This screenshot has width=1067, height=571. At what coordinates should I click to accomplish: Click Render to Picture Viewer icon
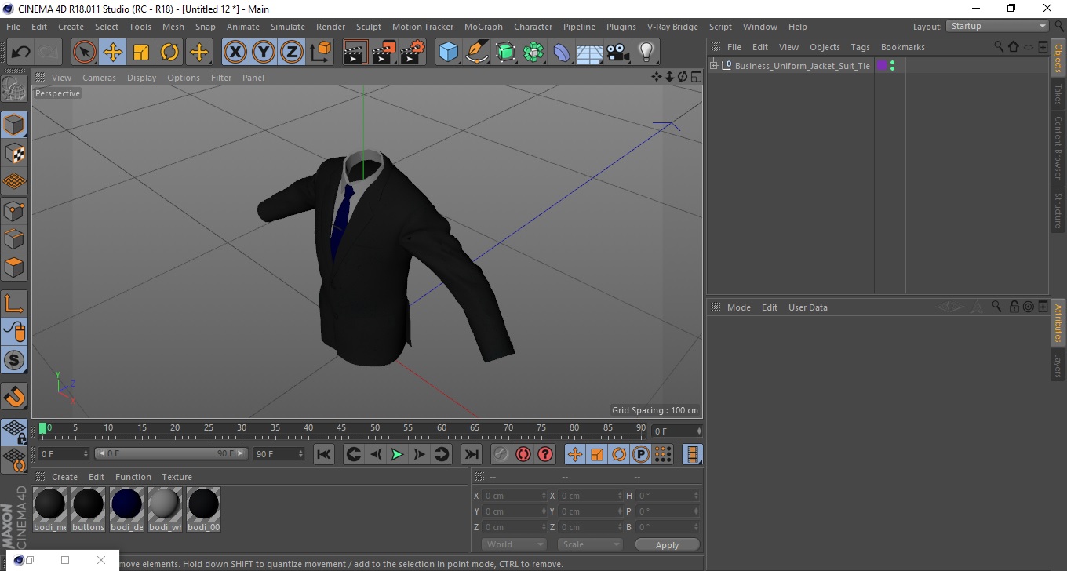coord(384,53)
